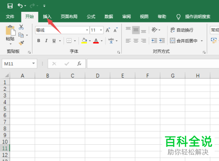Select Top Align icon
Image resolution: width=219 pixels, height=161 pixels.
click(128, 29)
